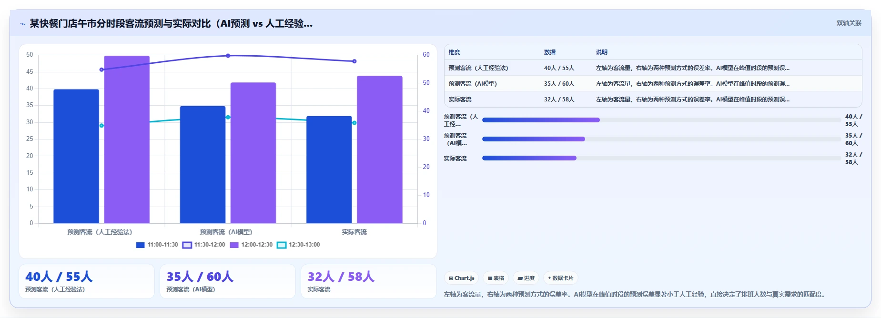
Task: Select the table row 预测客流（AI模型）
Action: click(x=653, y=84)
